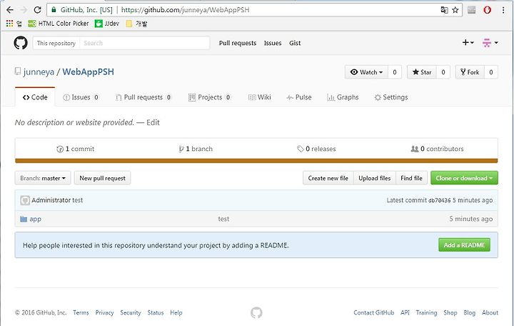Screen dimensions: 514x326
Task: Expand the Branch: master dropdown
Action: (x=43, y=178)
